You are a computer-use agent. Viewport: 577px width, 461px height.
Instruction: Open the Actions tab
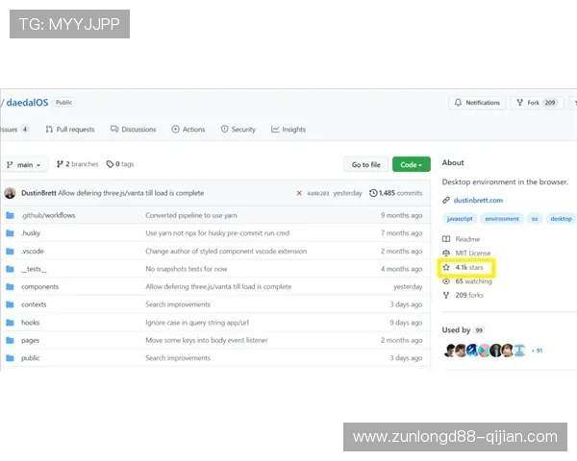point(188,129)
